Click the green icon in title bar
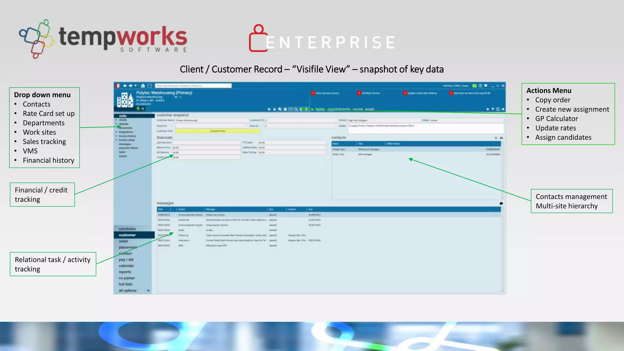The width and height of the screenshot is (624, 351). click(x=474, y=86)
